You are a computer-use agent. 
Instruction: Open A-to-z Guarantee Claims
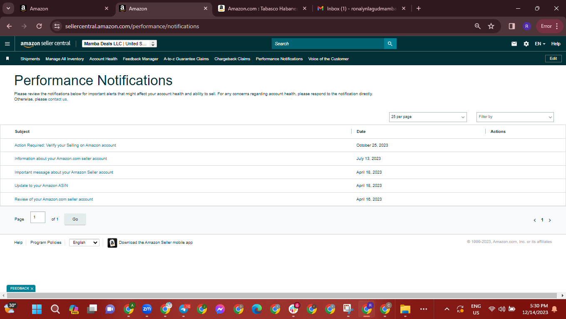(x=186, y=59)
